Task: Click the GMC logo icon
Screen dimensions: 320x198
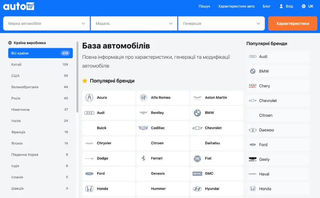Action: 197,174
